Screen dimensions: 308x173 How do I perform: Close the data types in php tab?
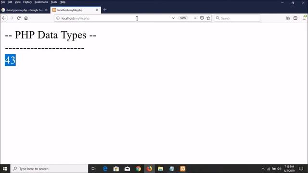click(x=46, y=10)
